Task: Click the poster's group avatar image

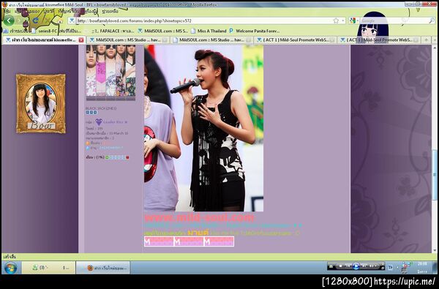Action: pos(111,73)
